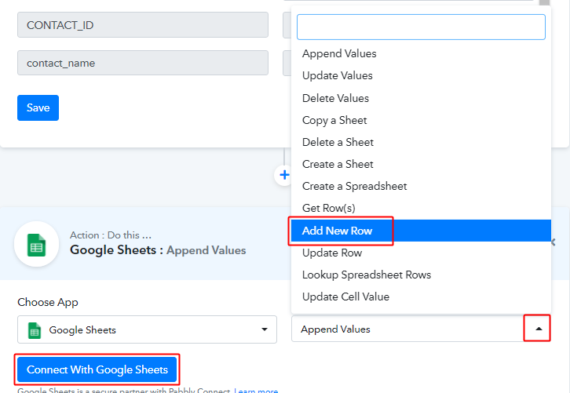This screenshot has height=393, width=570.
Task: Select the highlighted Add New Row option
Action: point(421,231)
